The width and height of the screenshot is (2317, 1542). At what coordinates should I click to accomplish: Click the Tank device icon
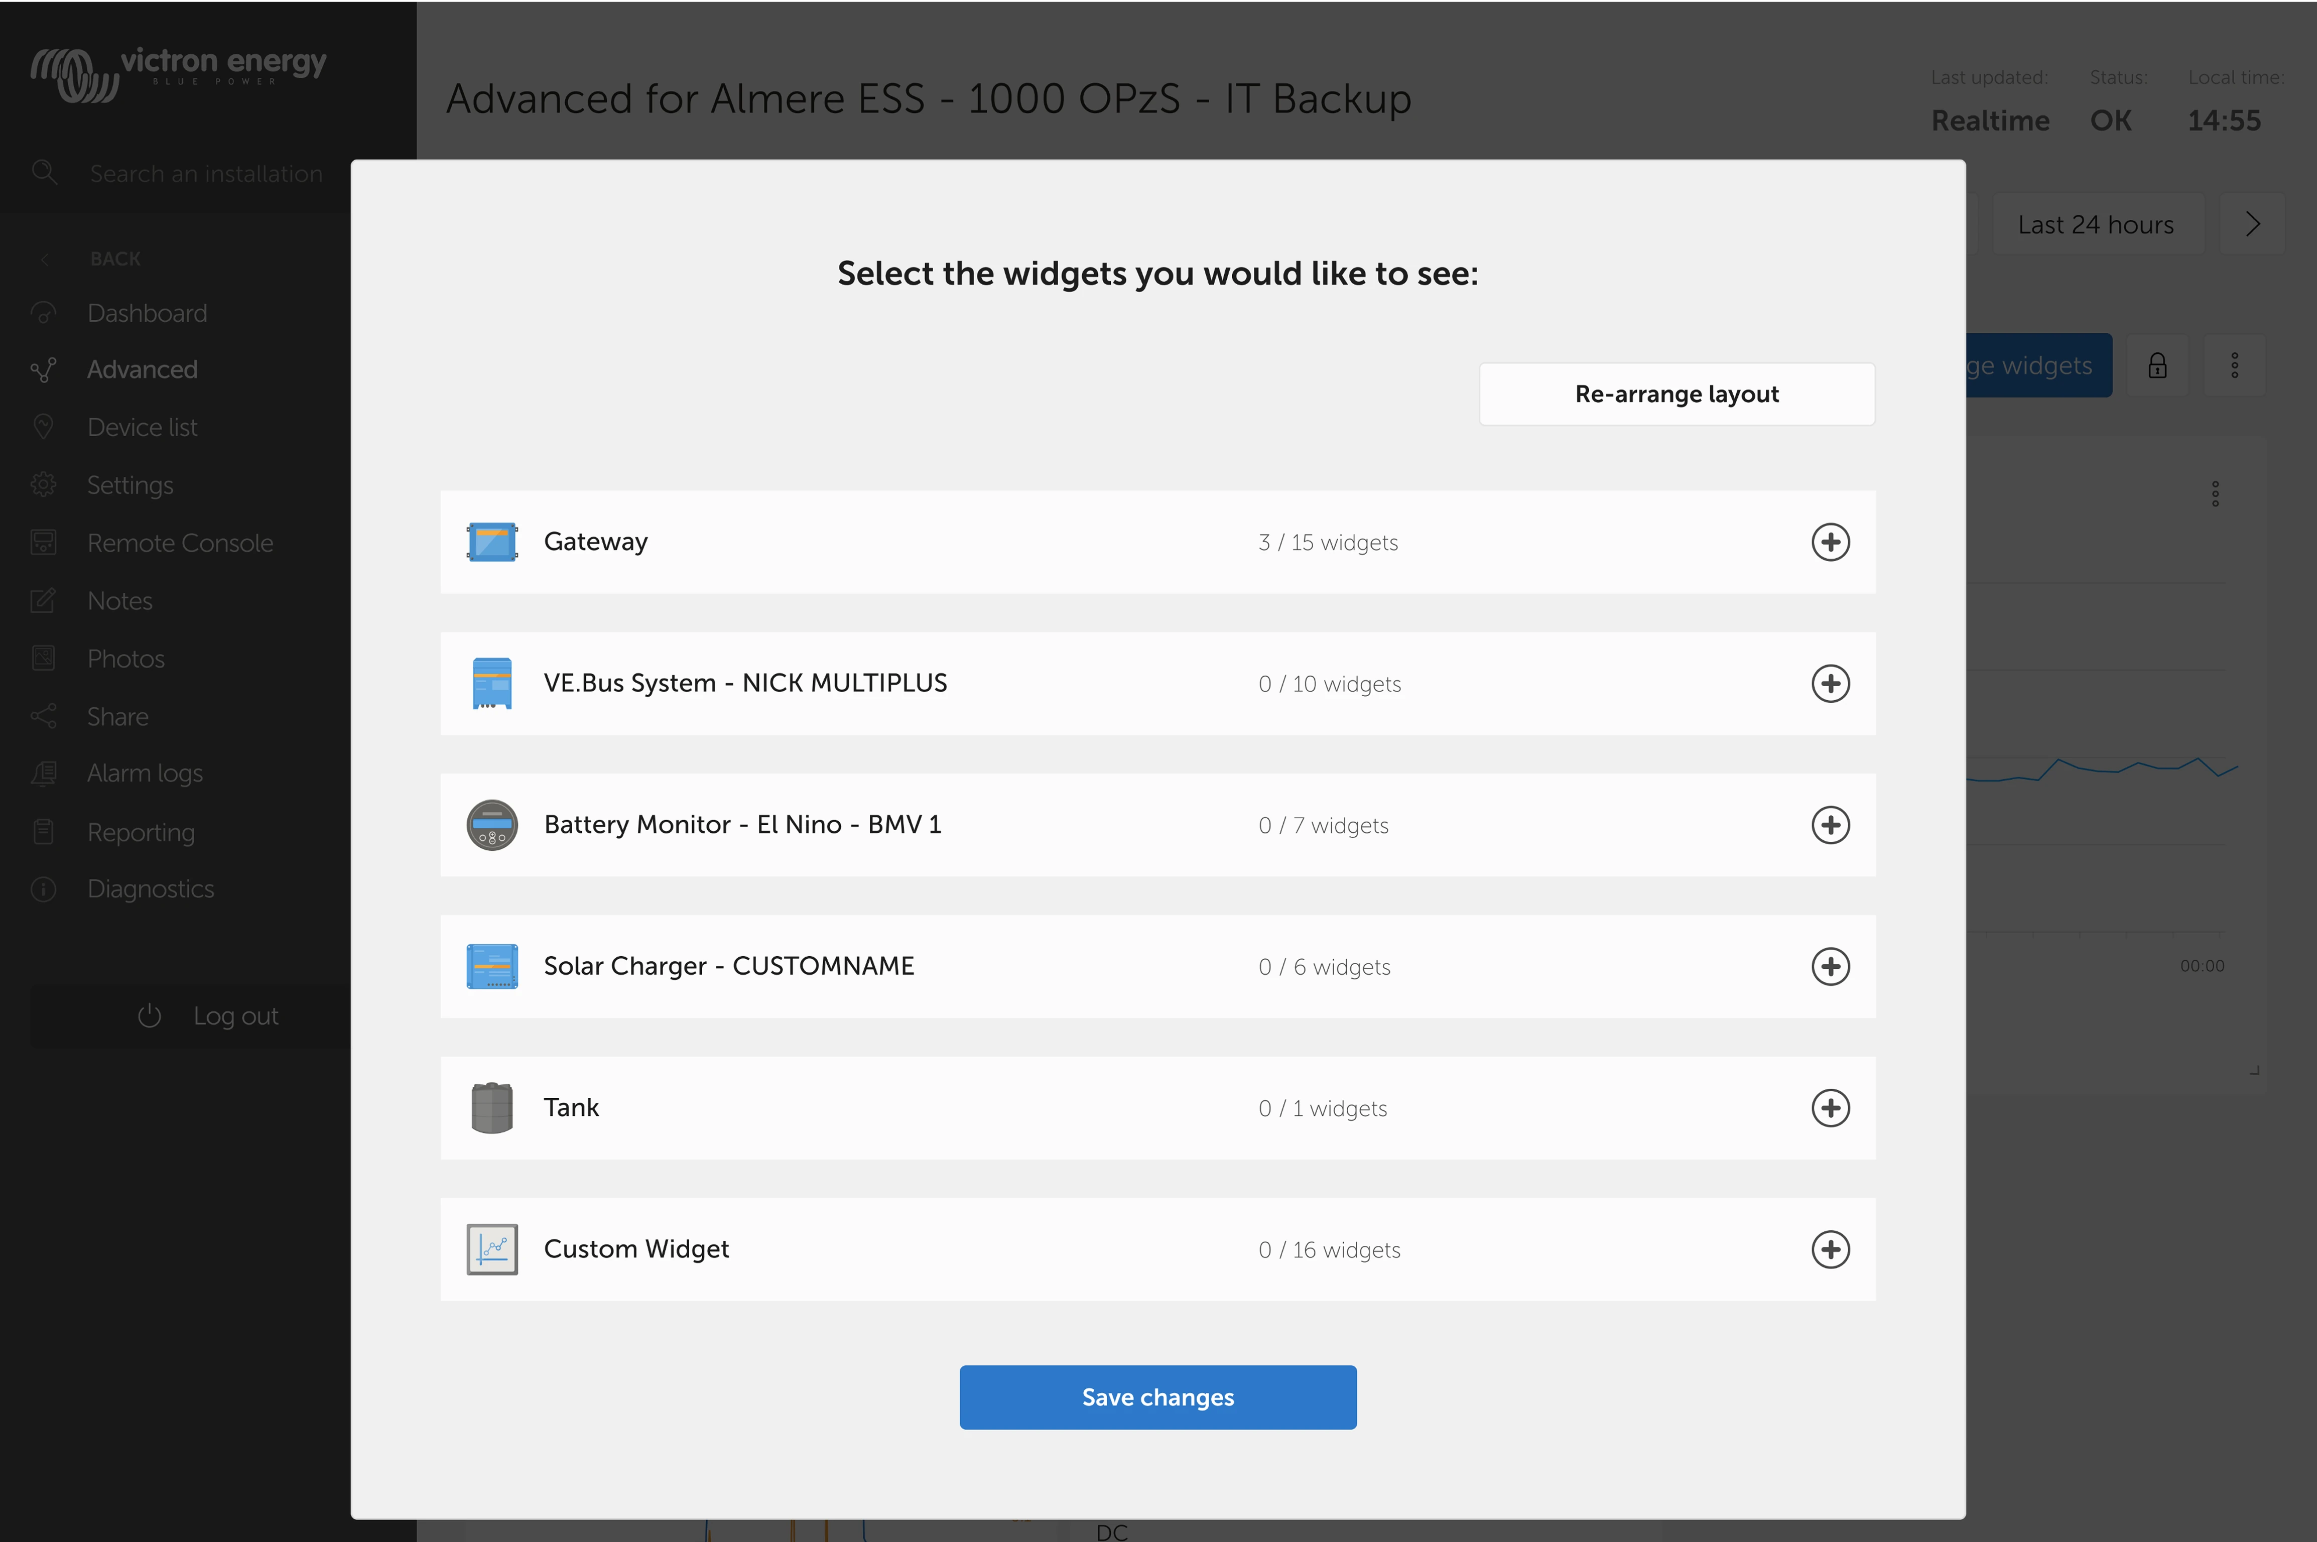[x=492, y=1108]
